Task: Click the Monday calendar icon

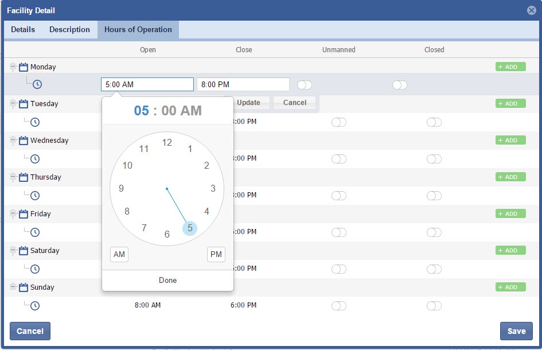Action: (x=24, y=67)
